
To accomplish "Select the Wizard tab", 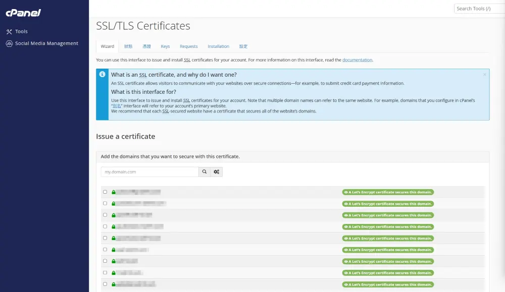I will (107, 46).
